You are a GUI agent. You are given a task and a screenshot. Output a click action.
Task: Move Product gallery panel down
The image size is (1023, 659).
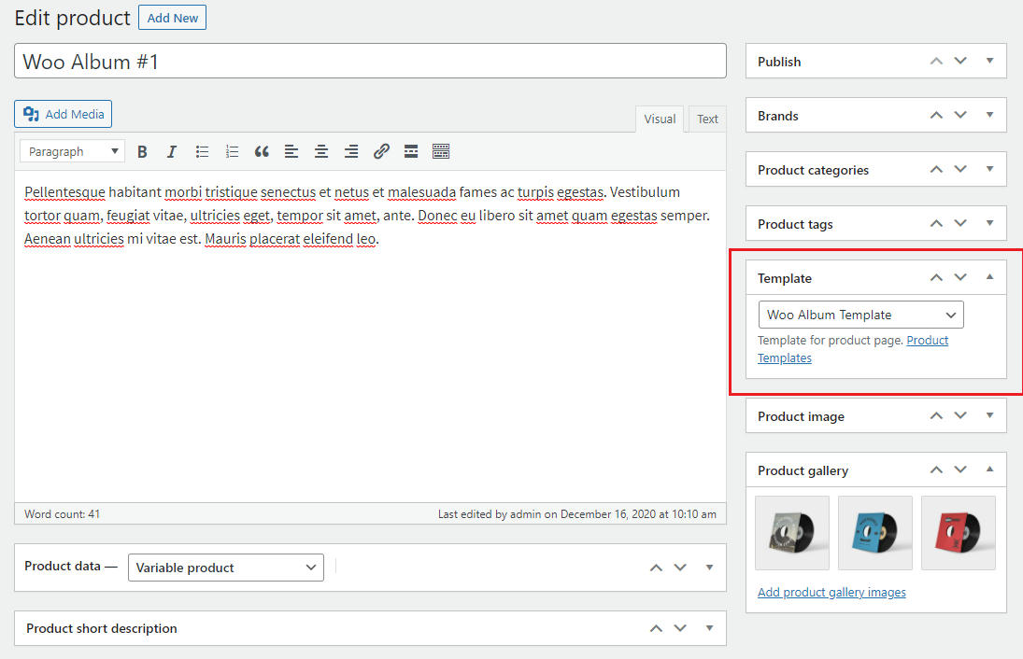960,470
